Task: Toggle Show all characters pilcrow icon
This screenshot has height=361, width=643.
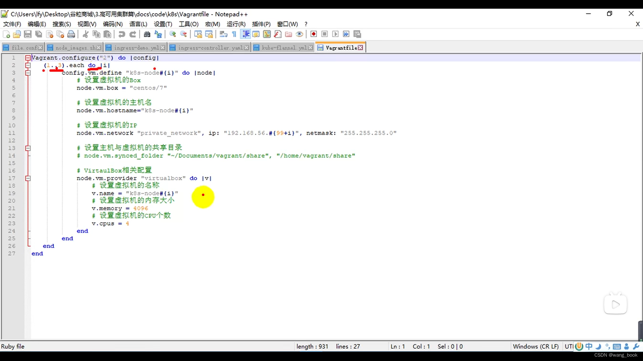Action: [x=234, y=34]
